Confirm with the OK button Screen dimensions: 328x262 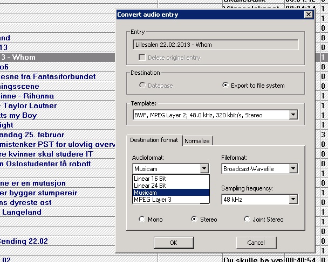tap(174, 243)
